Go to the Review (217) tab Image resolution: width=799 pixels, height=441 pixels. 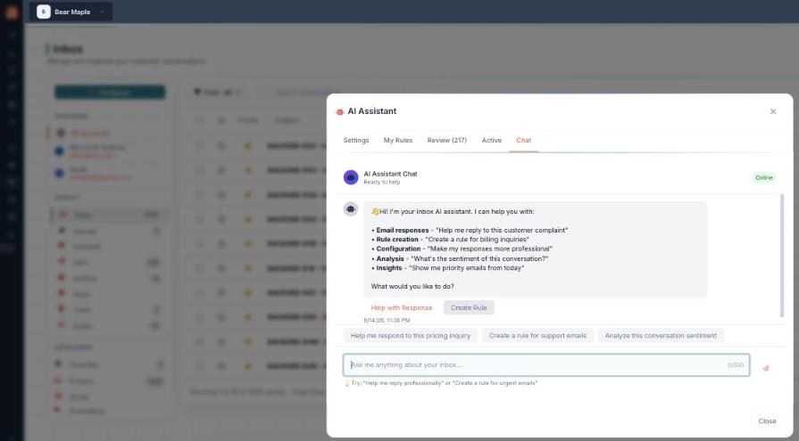447,141
